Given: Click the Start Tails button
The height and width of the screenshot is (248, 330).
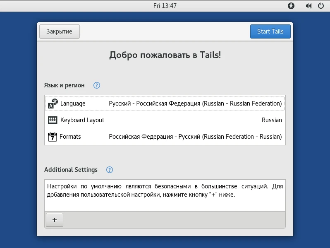Looking at the screenshot, I should tap(270, 31).
